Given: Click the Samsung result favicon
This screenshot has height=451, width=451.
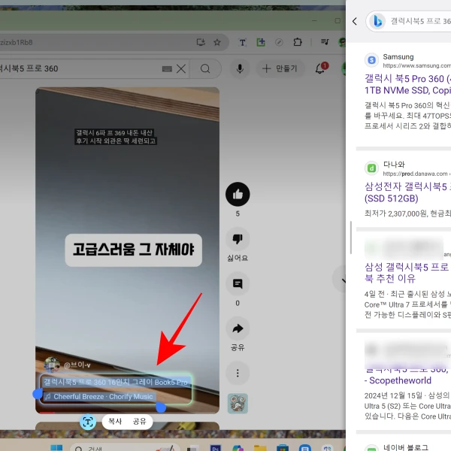Looking at the screenshot, I should click(x=371, y=60).
